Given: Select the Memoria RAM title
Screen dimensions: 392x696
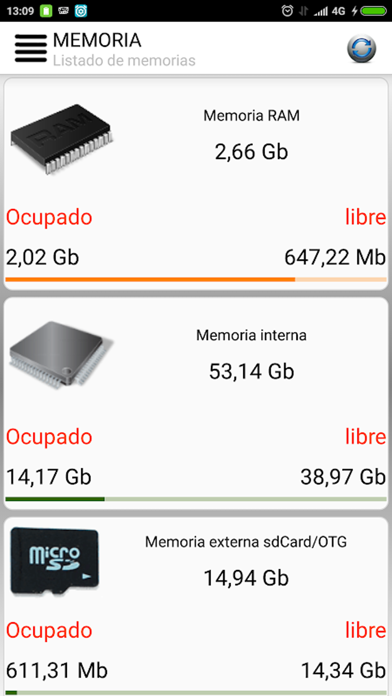Looking at the screenshot, I should coord(251,116).
